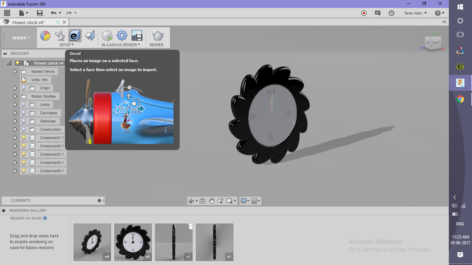Expand the Origin folder
This screenshot has width=472, height=265.
tap(15, 88)
